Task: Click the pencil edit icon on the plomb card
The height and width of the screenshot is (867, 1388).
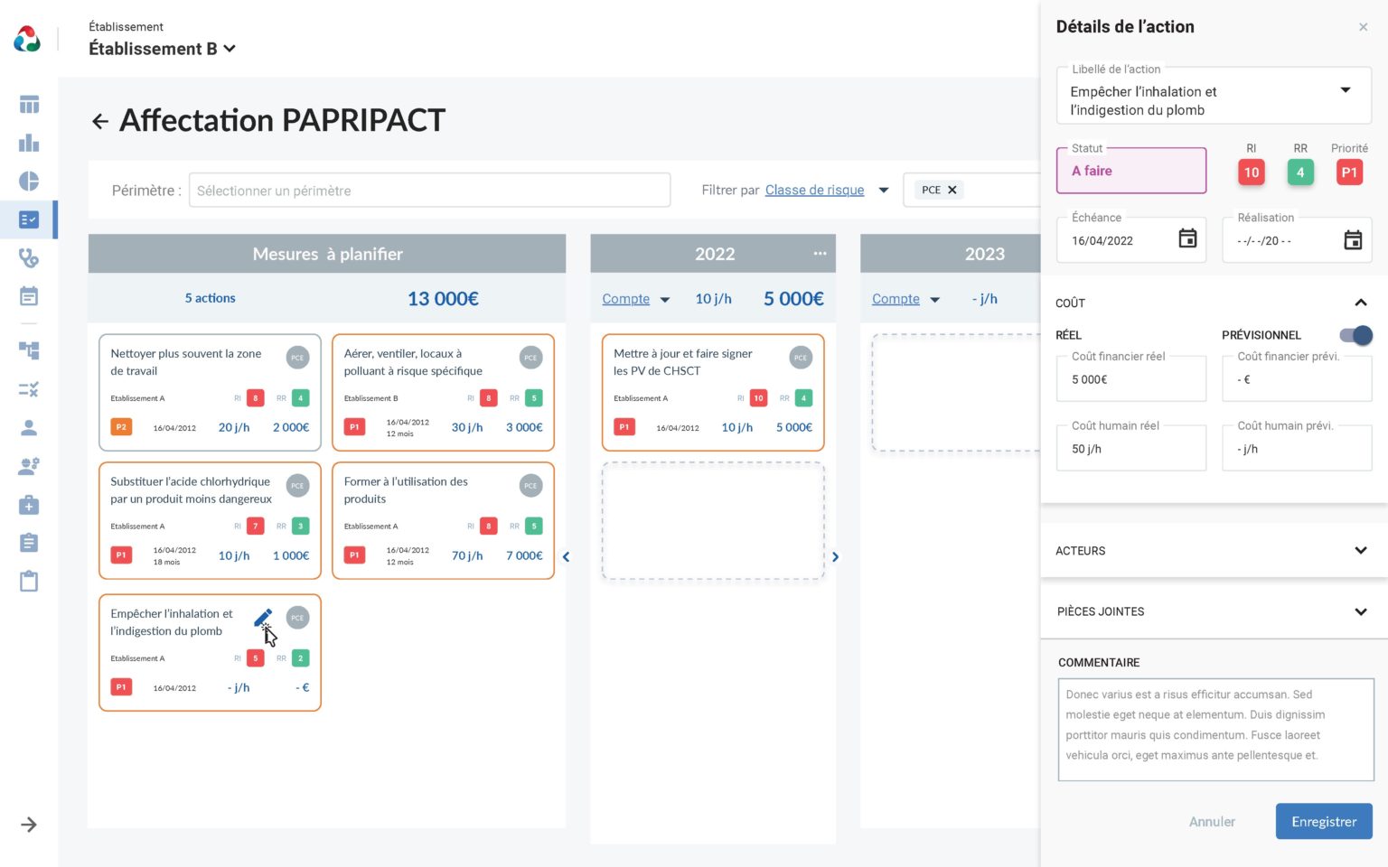Action: pyautogui.click(x=262, y=618)
